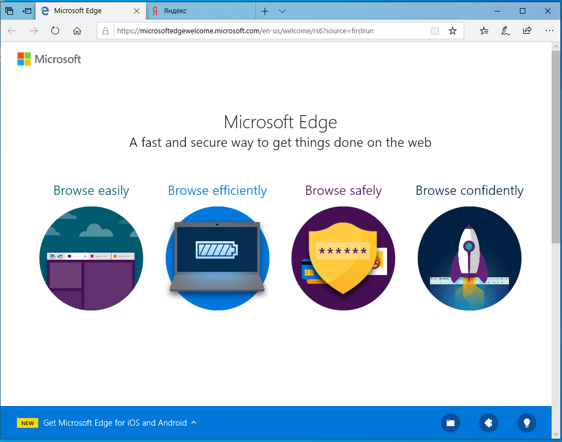Share this page icon
Screen dimensions: 562x442
click(x=527, y=31)
